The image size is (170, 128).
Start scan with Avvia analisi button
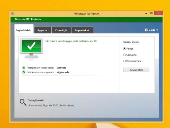point(136,70)
